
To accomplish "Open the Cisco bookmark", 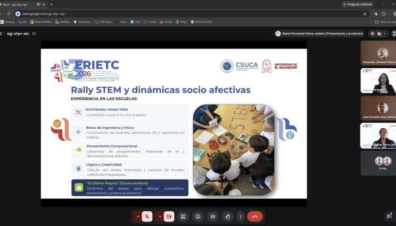I will [121, 22].
